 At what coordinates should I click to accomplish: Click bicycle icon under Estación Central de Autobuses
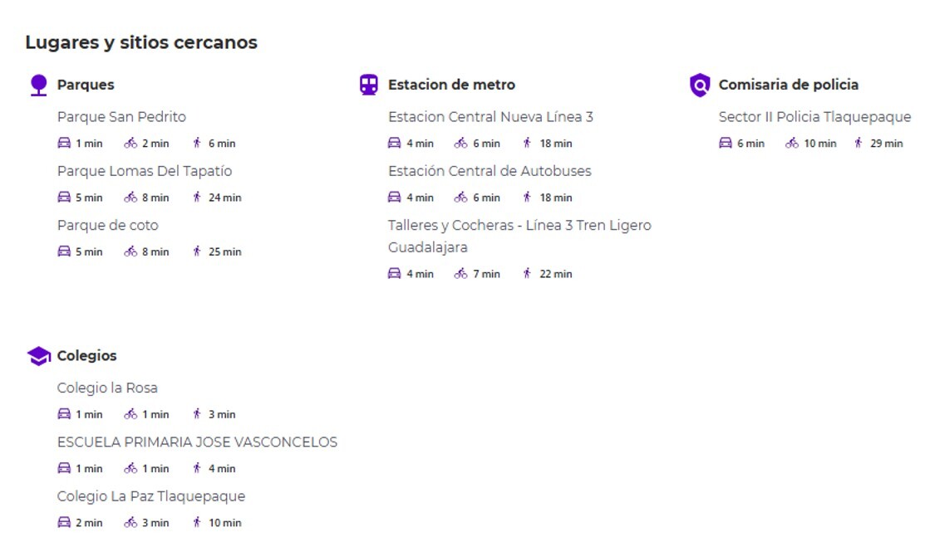point(461,198)
